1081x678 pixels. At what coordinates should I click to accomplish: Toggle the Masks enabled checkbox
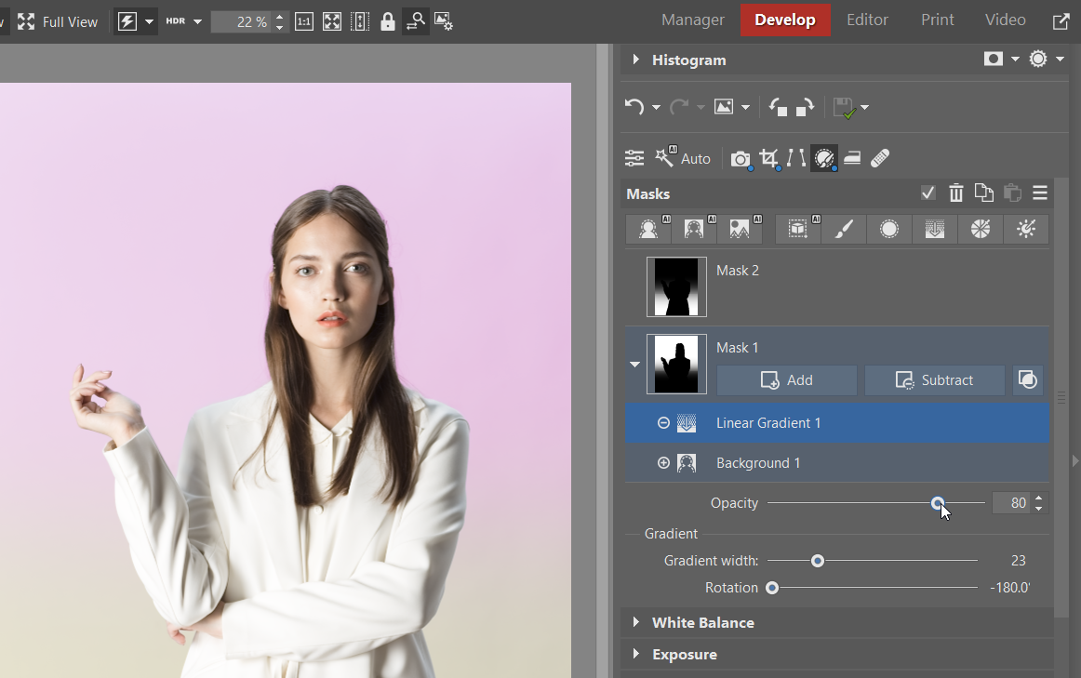tap(928, 193)
